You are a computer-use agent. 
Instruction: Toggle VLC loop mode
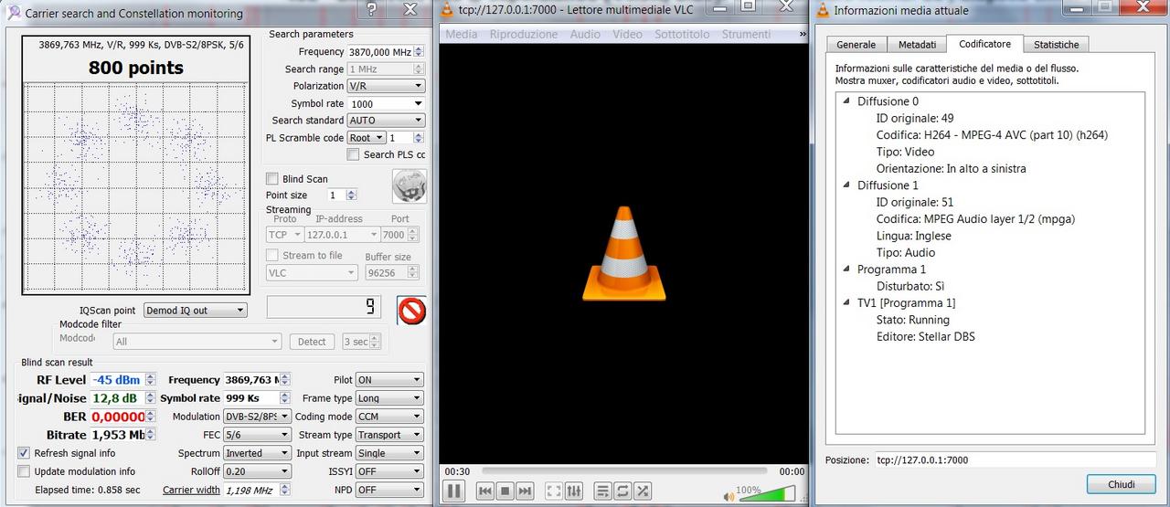pyautogui.click(x=622, y=491)
